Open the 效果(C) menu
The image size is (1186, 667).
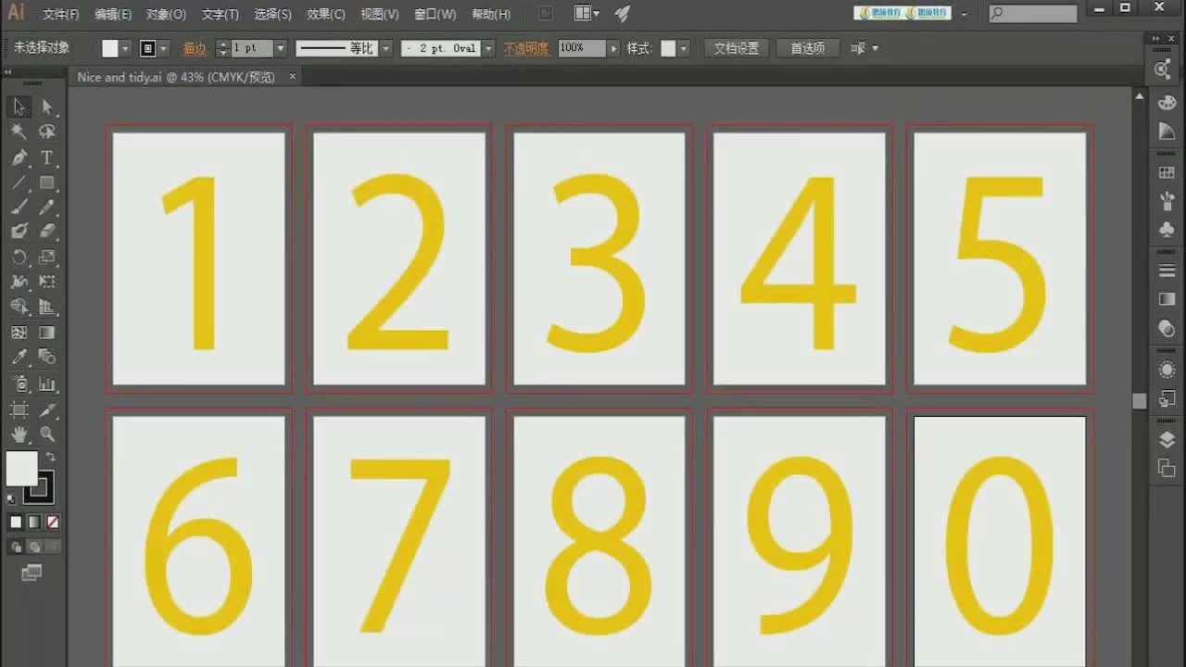tap(326, 14)
